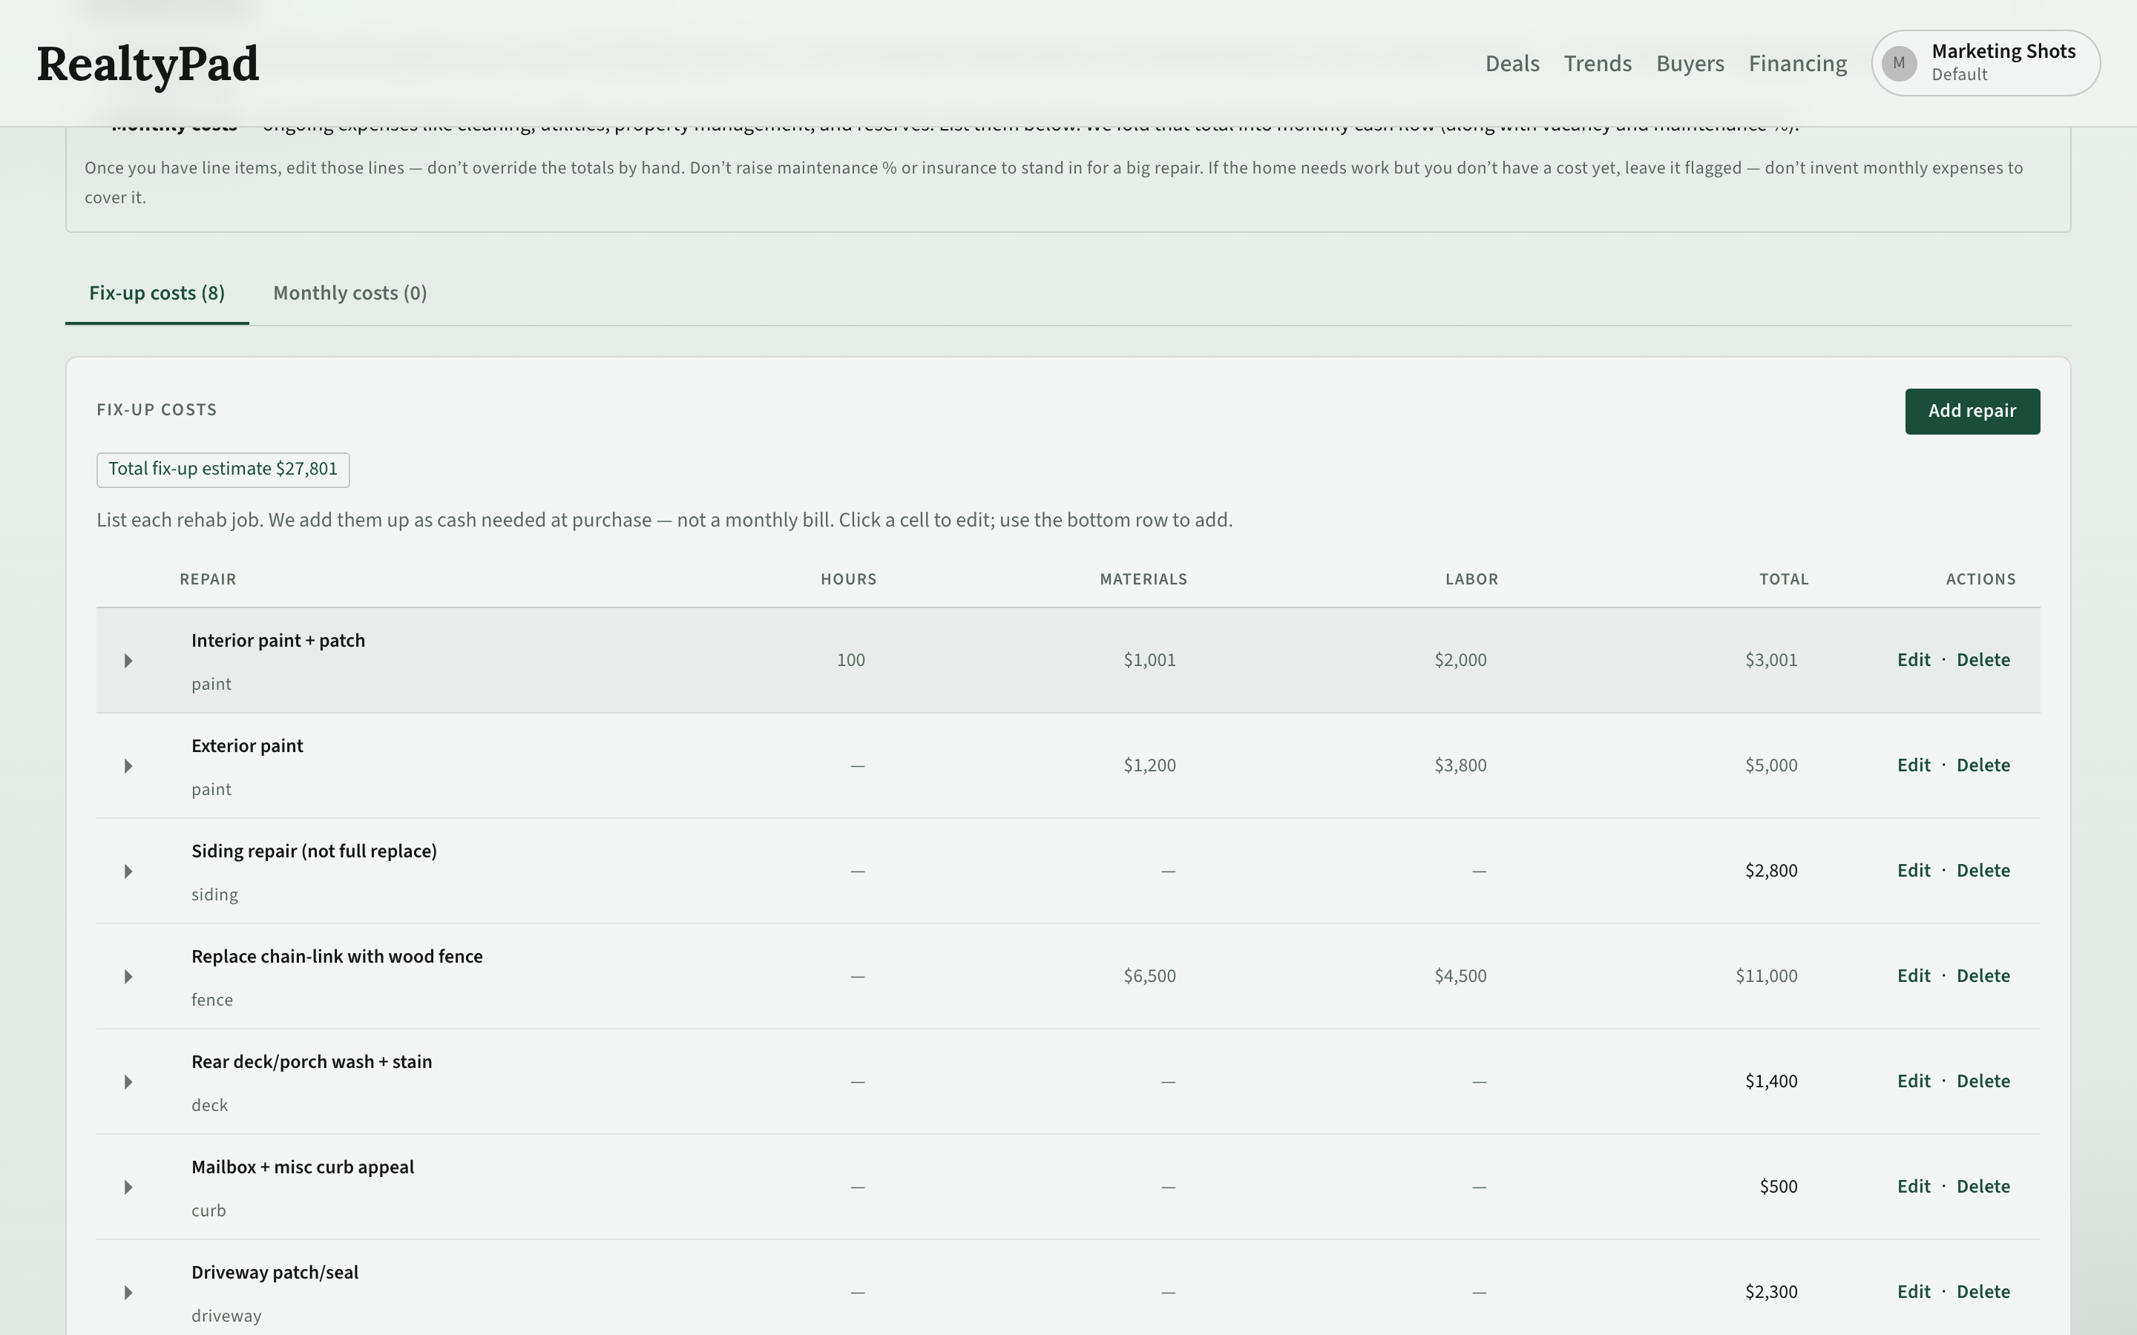Click the $3,001 total cell

[x=1770, y=660]
